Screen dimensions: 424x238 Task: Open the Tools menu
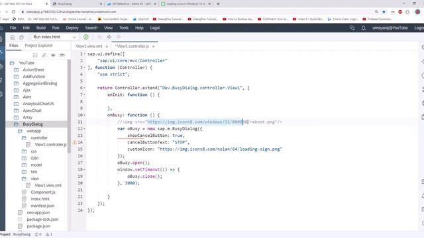pyautogui.click(x=124, y=28)
